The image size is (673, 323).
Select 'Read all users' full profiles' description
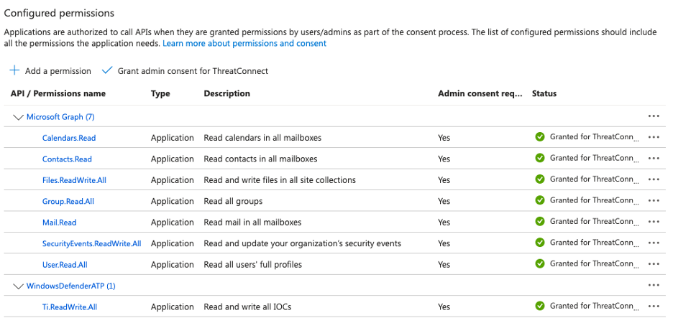tap(253, 265)
